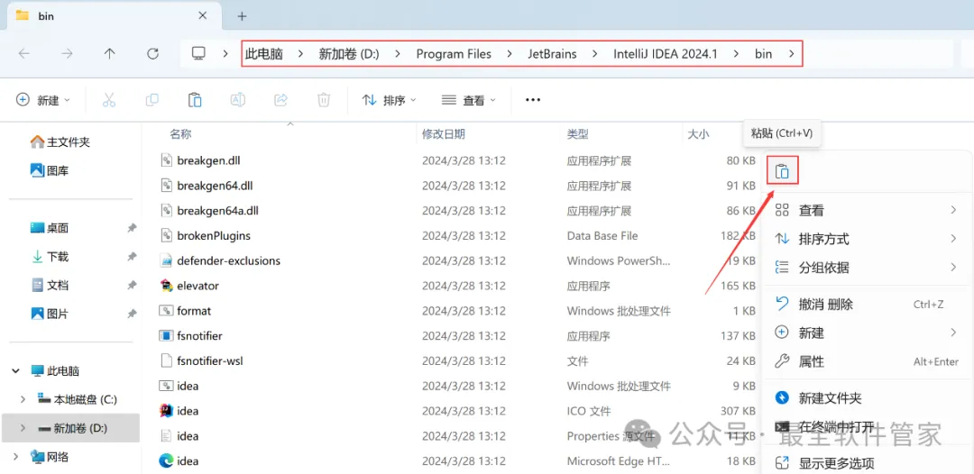
Task: Open the 新建 dropdown in toolbar
Action: coord(43,100)
